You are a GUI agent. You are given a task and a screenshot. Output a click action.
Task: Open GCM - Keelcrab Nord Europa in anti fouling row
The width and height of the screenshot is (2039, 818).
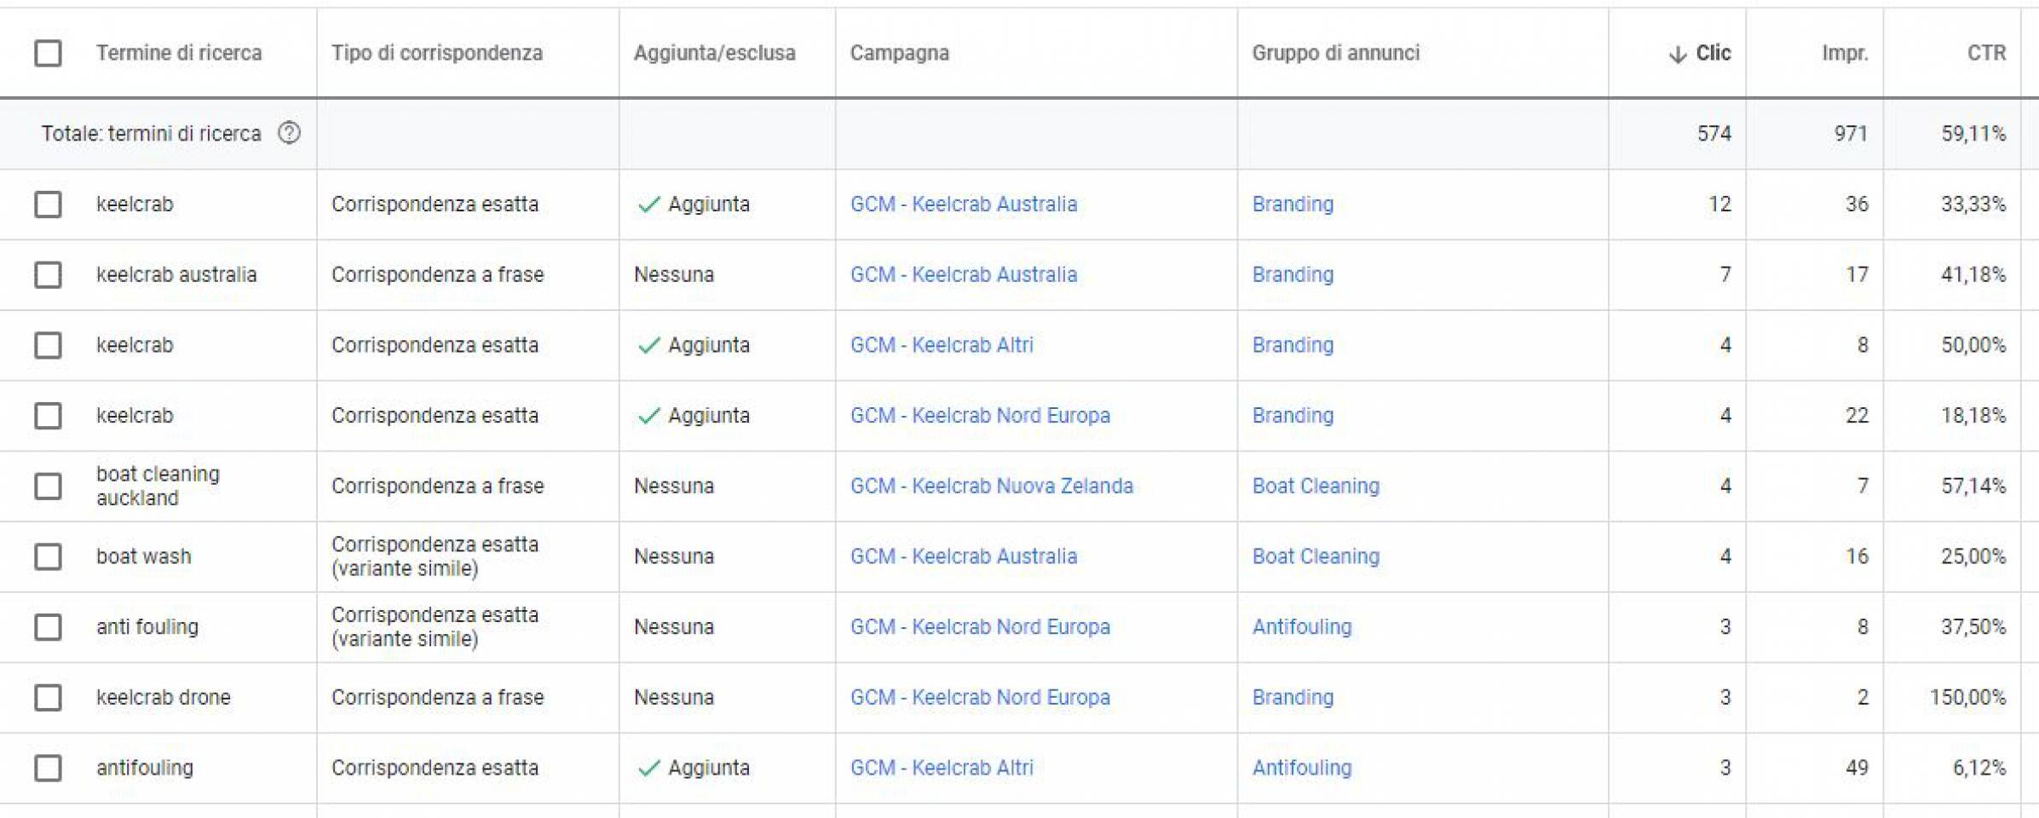(980, 627)
